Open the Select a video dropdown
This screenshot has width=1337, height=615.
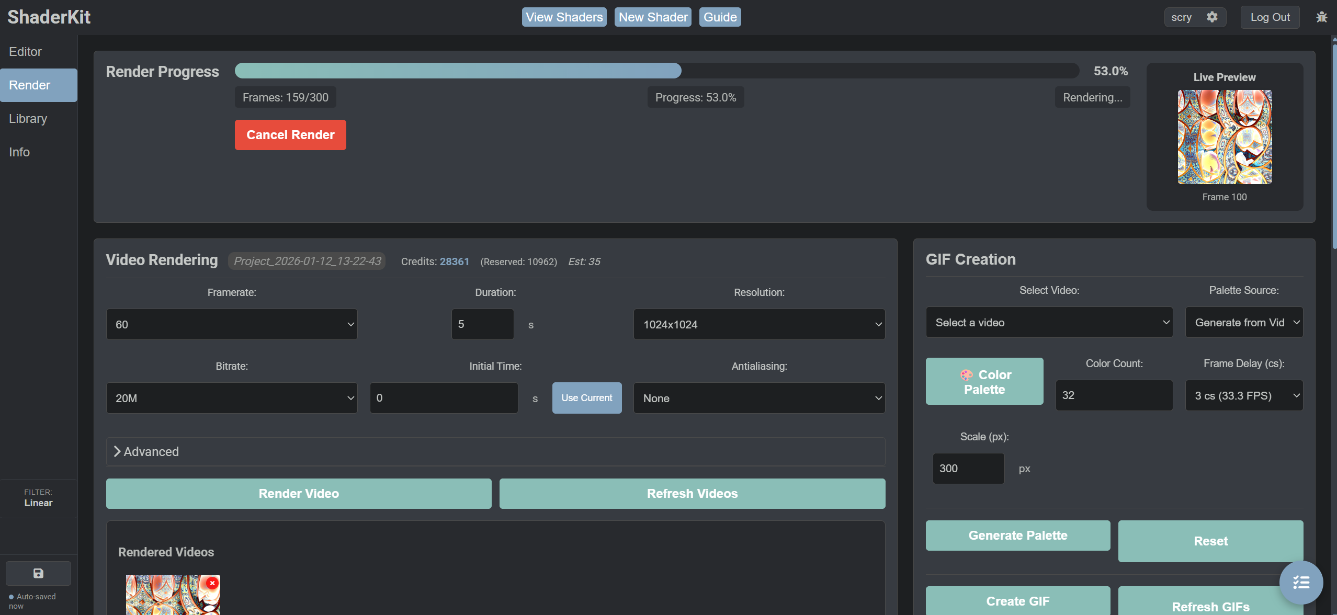[x=1049, y=322]
